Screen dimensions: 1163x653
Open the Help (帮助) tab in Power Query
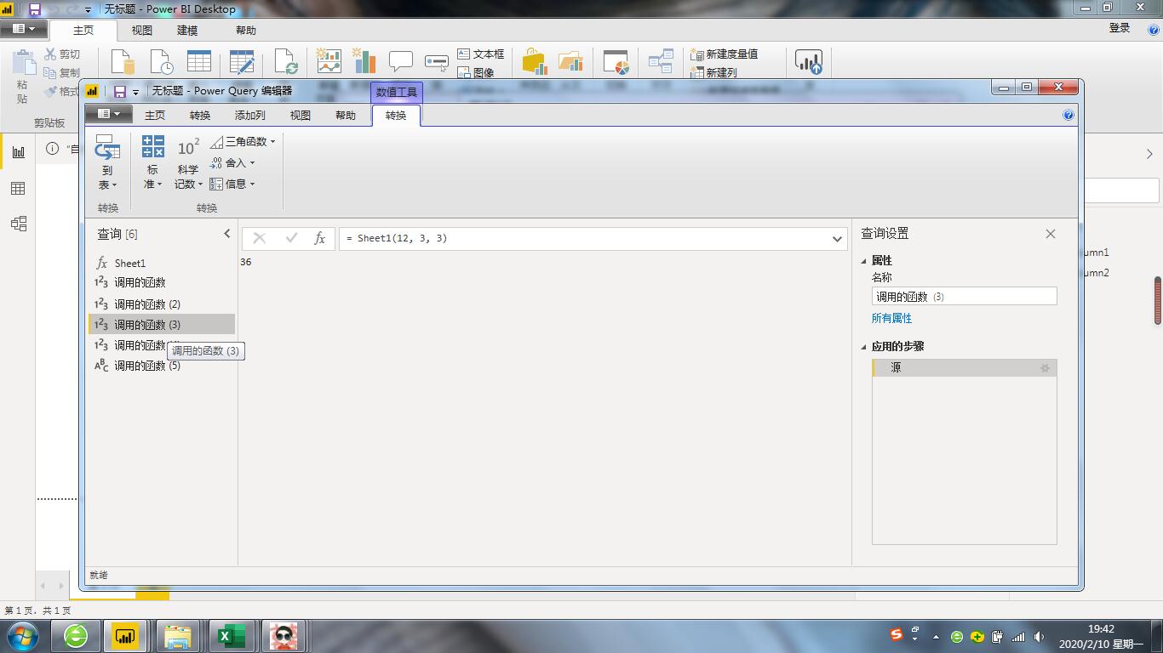tap(346, 116)
